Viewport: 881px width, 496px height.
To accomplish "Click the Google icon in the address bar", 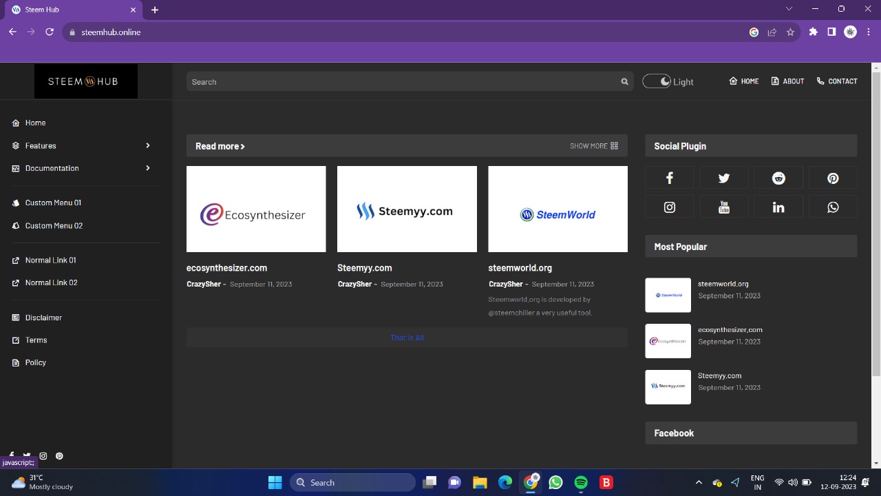I will pyautogui.click(x=754, y=32).
